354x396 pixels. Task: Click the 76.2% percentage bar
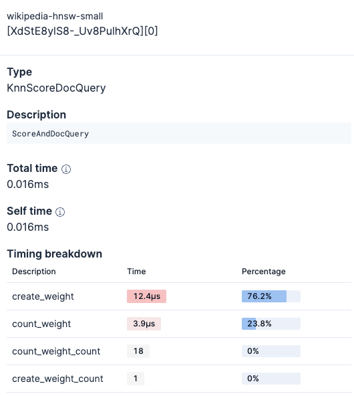click(x=271, y=296)
